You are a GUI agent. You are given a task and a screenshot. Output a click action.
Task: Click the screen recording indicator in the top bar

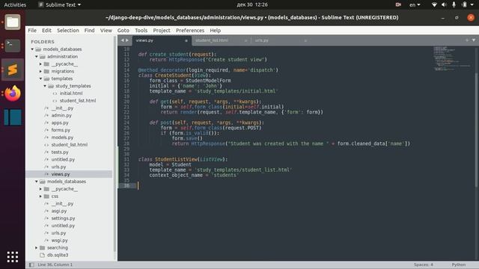(x=398, y=4)
